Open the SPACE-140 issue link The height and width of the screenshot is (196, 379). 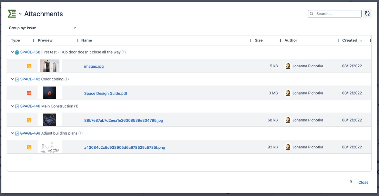click(30, 106)
